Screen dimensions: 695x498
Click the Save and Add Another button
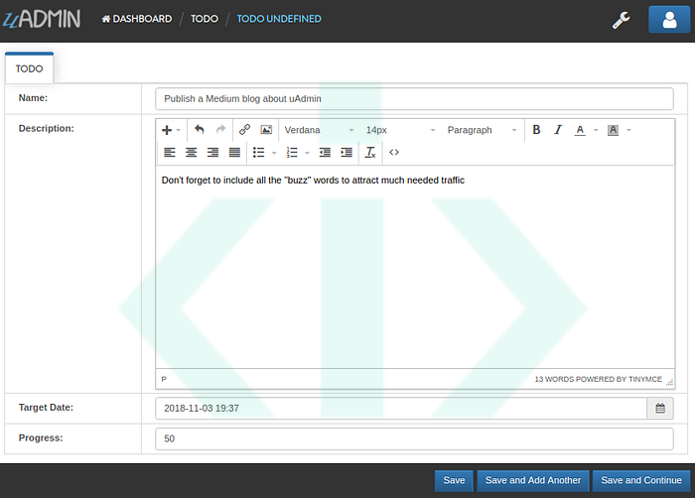coord(533,480)
